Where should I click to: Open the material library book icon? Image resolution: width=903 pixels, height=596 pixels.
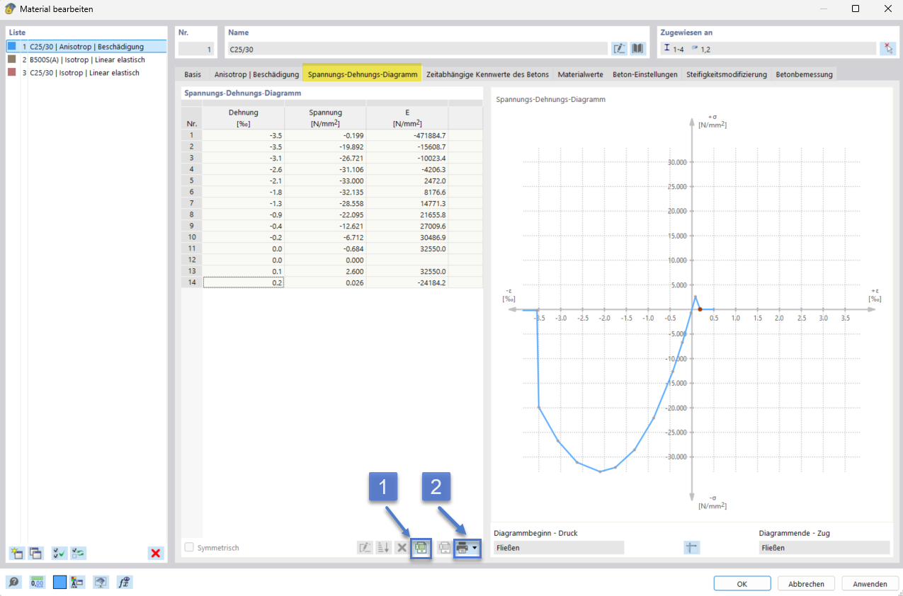point(638,49)
